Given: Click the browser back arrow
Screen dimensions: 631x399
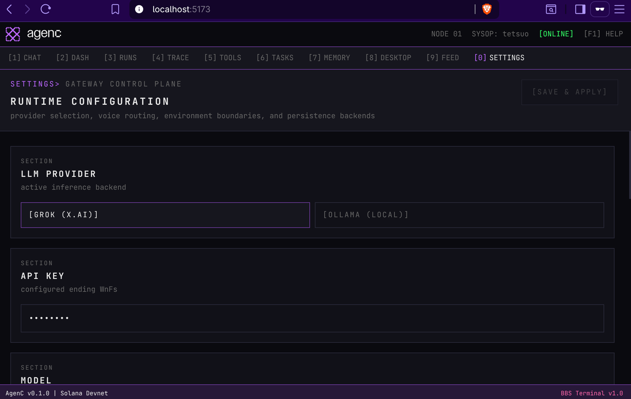Looking at the screenshot, I should 9,9.
